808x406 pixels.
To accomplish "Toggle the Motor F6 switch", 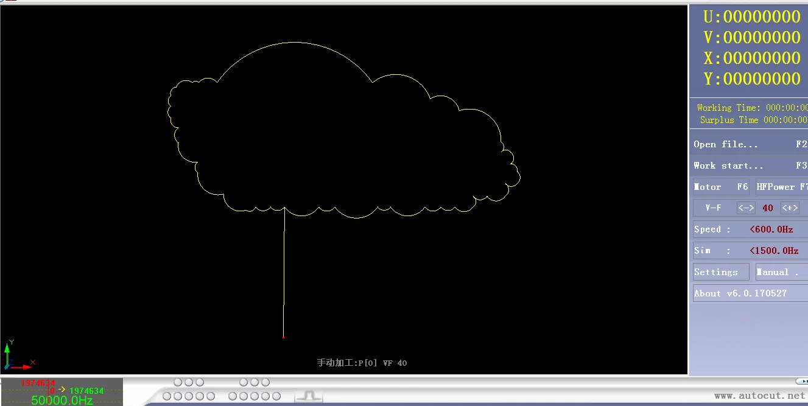I will [721, 187].
